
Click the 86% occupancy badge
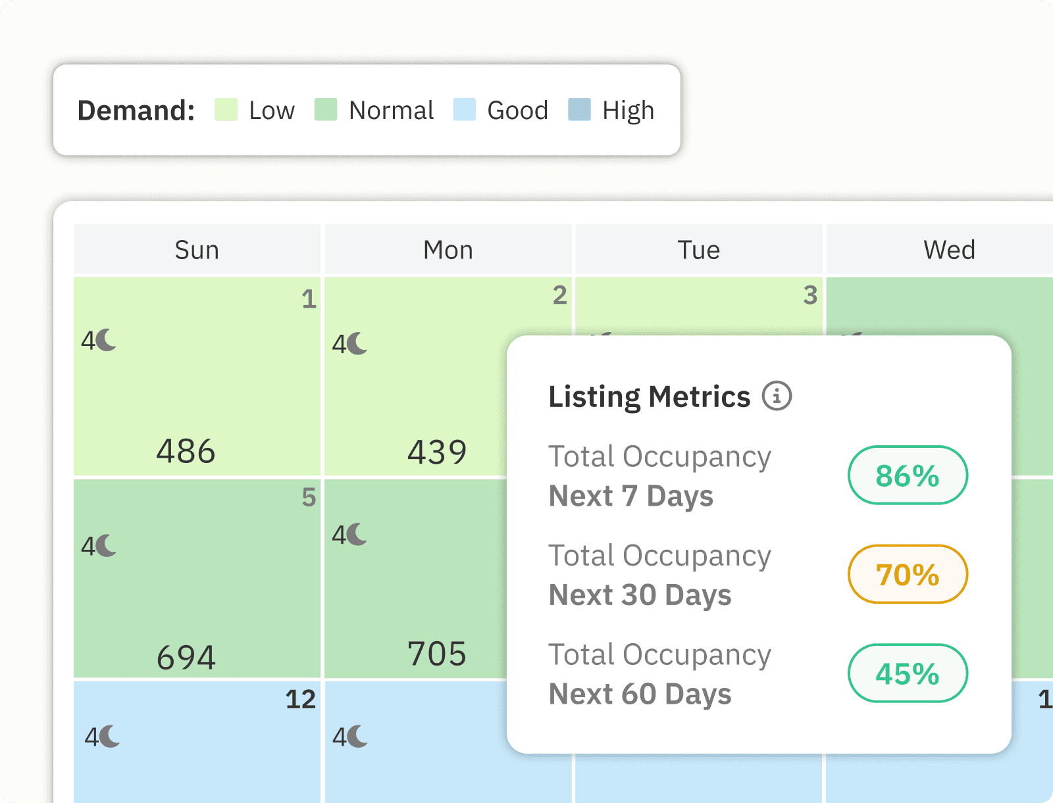point(908,475)
